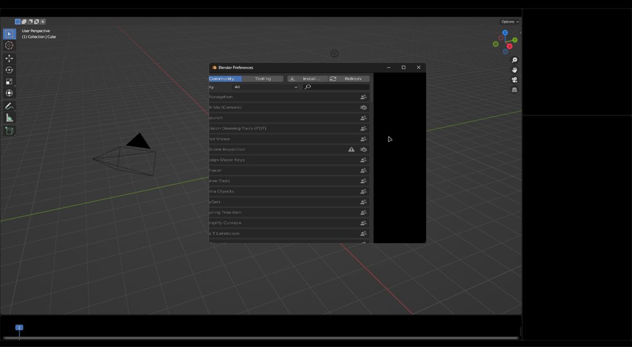This screenshot has width=632, height=347.
Task: Expand sidebar using small arrow near gizmo
Action: coord(520,33)
